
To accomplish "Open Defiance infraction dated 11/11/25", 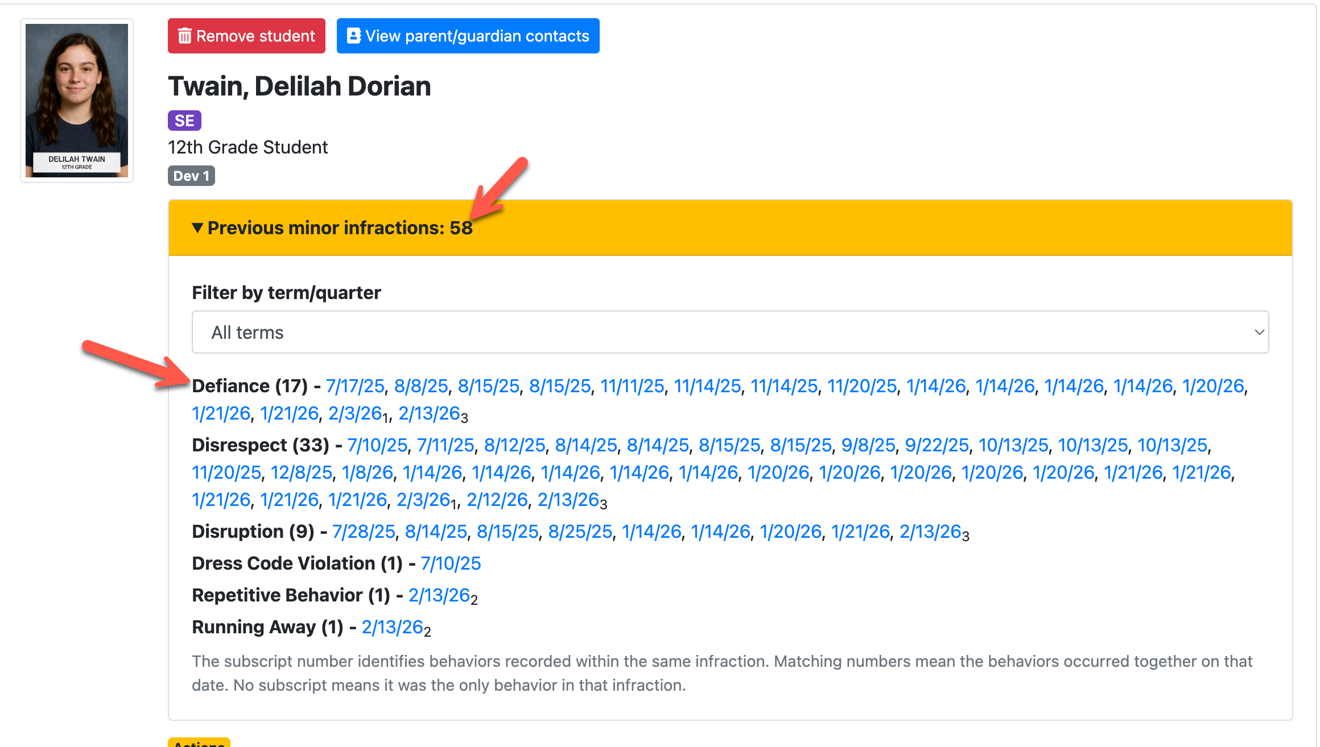I will click(x=632, y=386).
